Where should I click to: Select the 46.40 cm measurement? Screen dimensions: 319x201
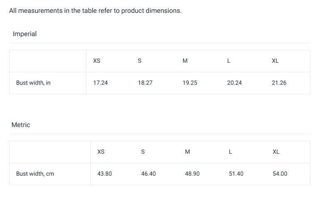(x=148, y=174)
